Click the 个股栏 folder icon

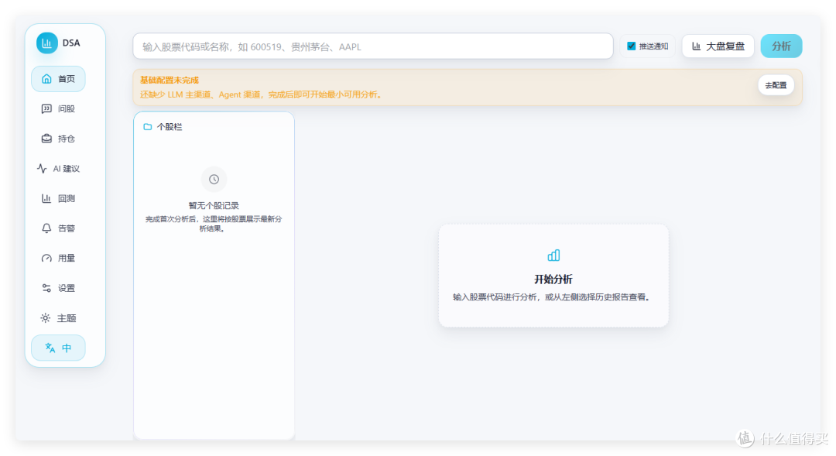(x=148, y=126)
